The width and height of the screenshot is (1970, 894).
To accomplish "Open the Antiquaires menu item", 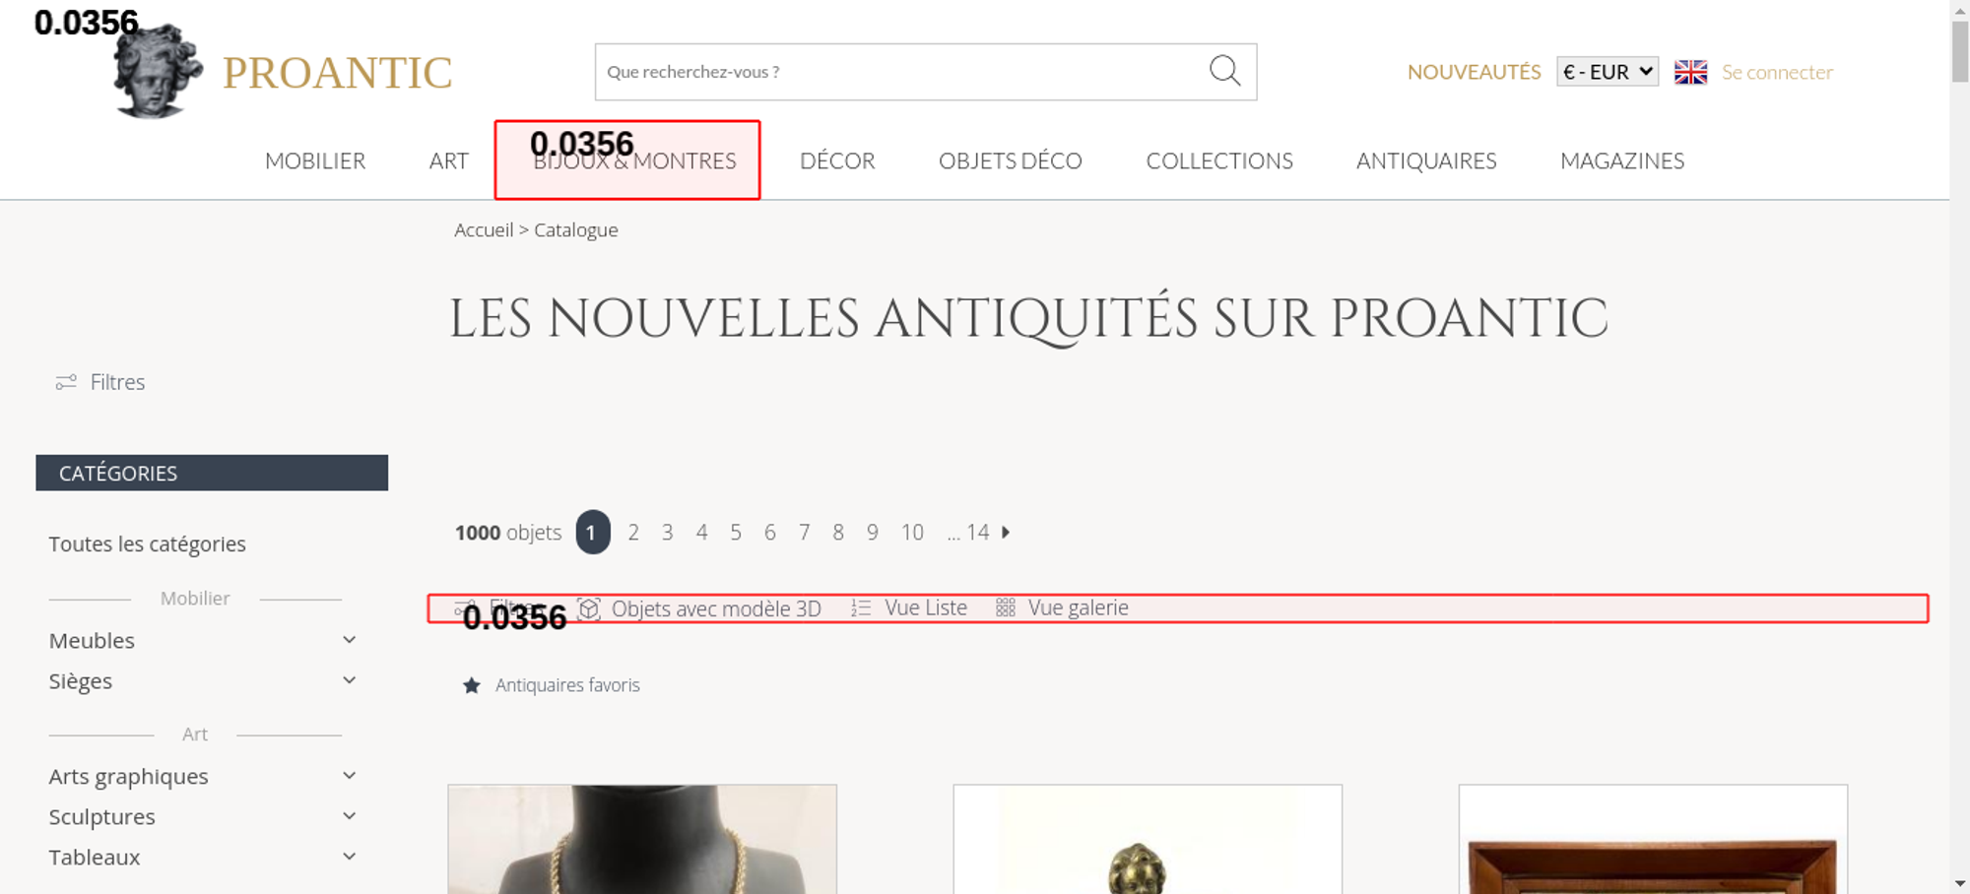I will 1425,160.
